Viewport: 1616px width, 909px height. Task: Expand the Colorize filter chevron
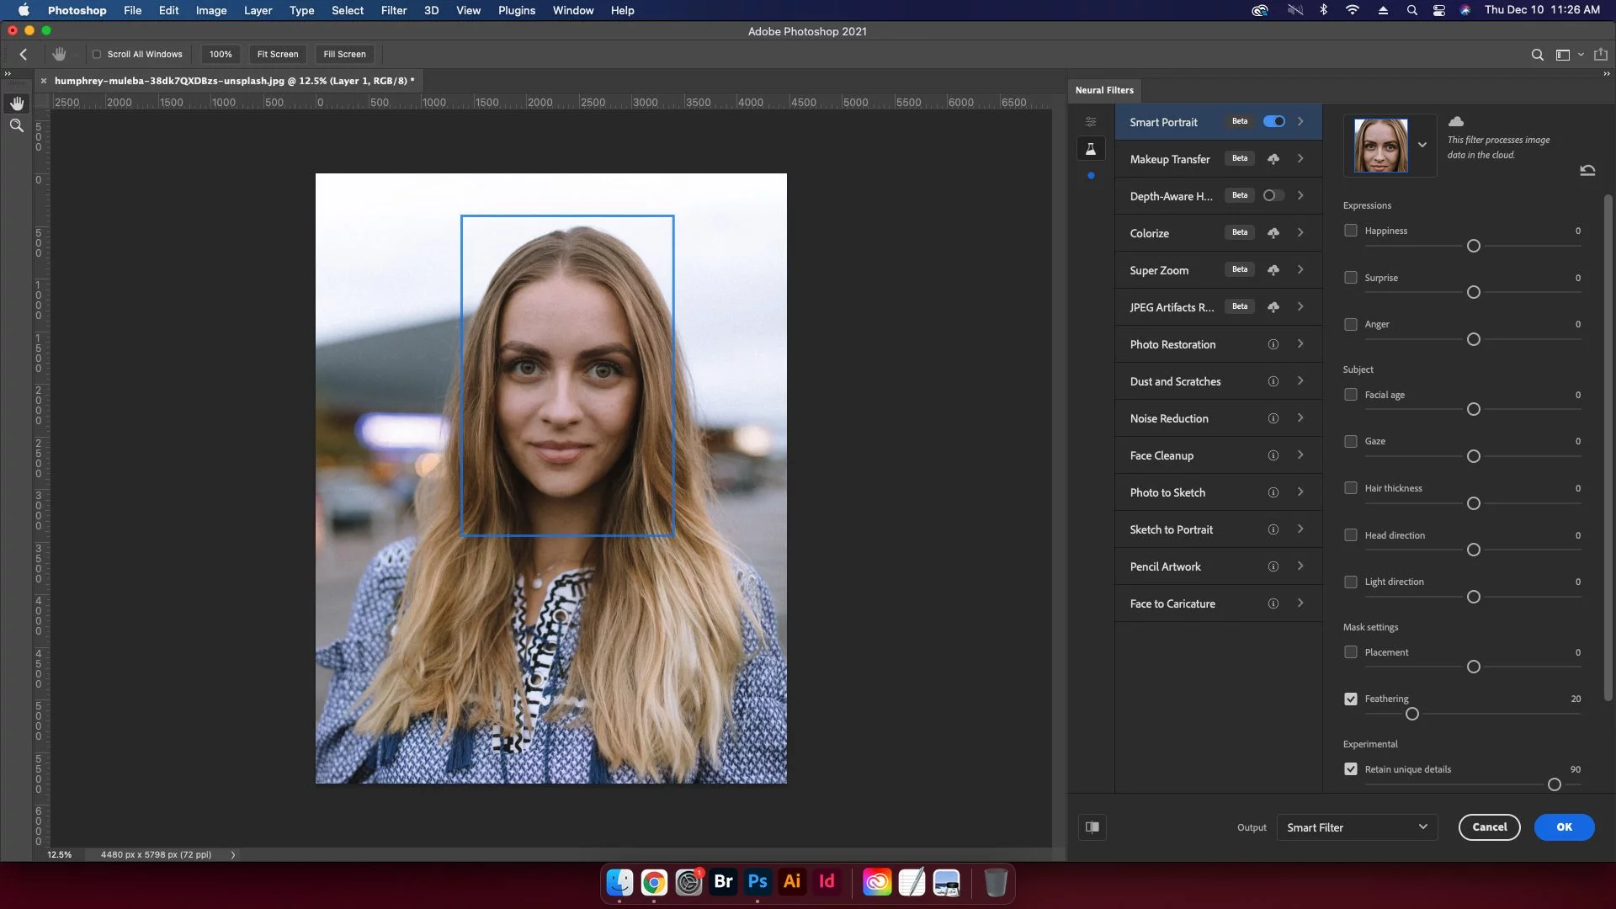tap(1300, 232)
